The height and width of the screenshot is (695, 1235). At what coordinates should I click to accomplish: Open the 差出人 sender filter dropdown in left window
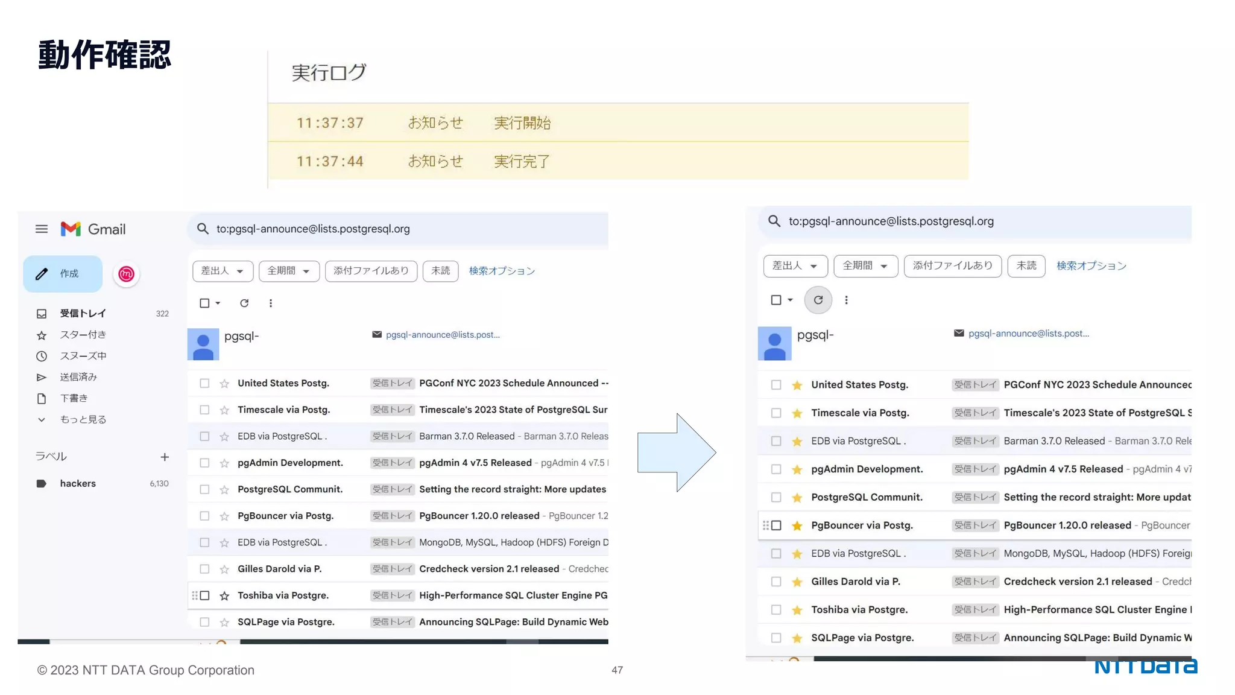pyautogui.click(x=223, y=271)
